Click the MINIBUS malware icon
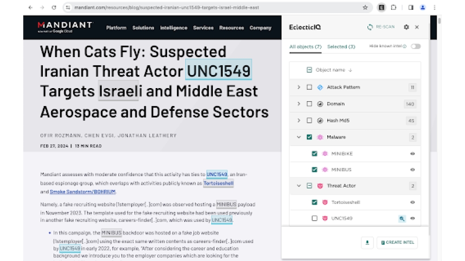Viewport: 465px width, 261px height. [x=325, y=170]
